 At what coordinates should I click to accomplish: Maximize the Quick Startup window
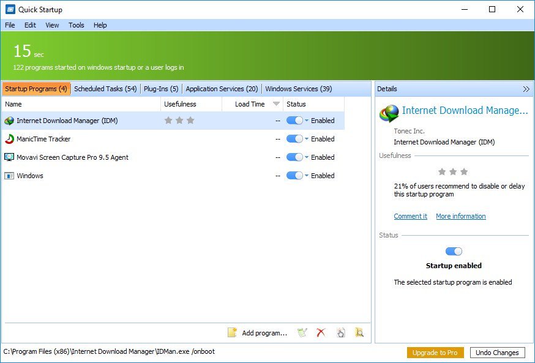click(x=492, y=9)
